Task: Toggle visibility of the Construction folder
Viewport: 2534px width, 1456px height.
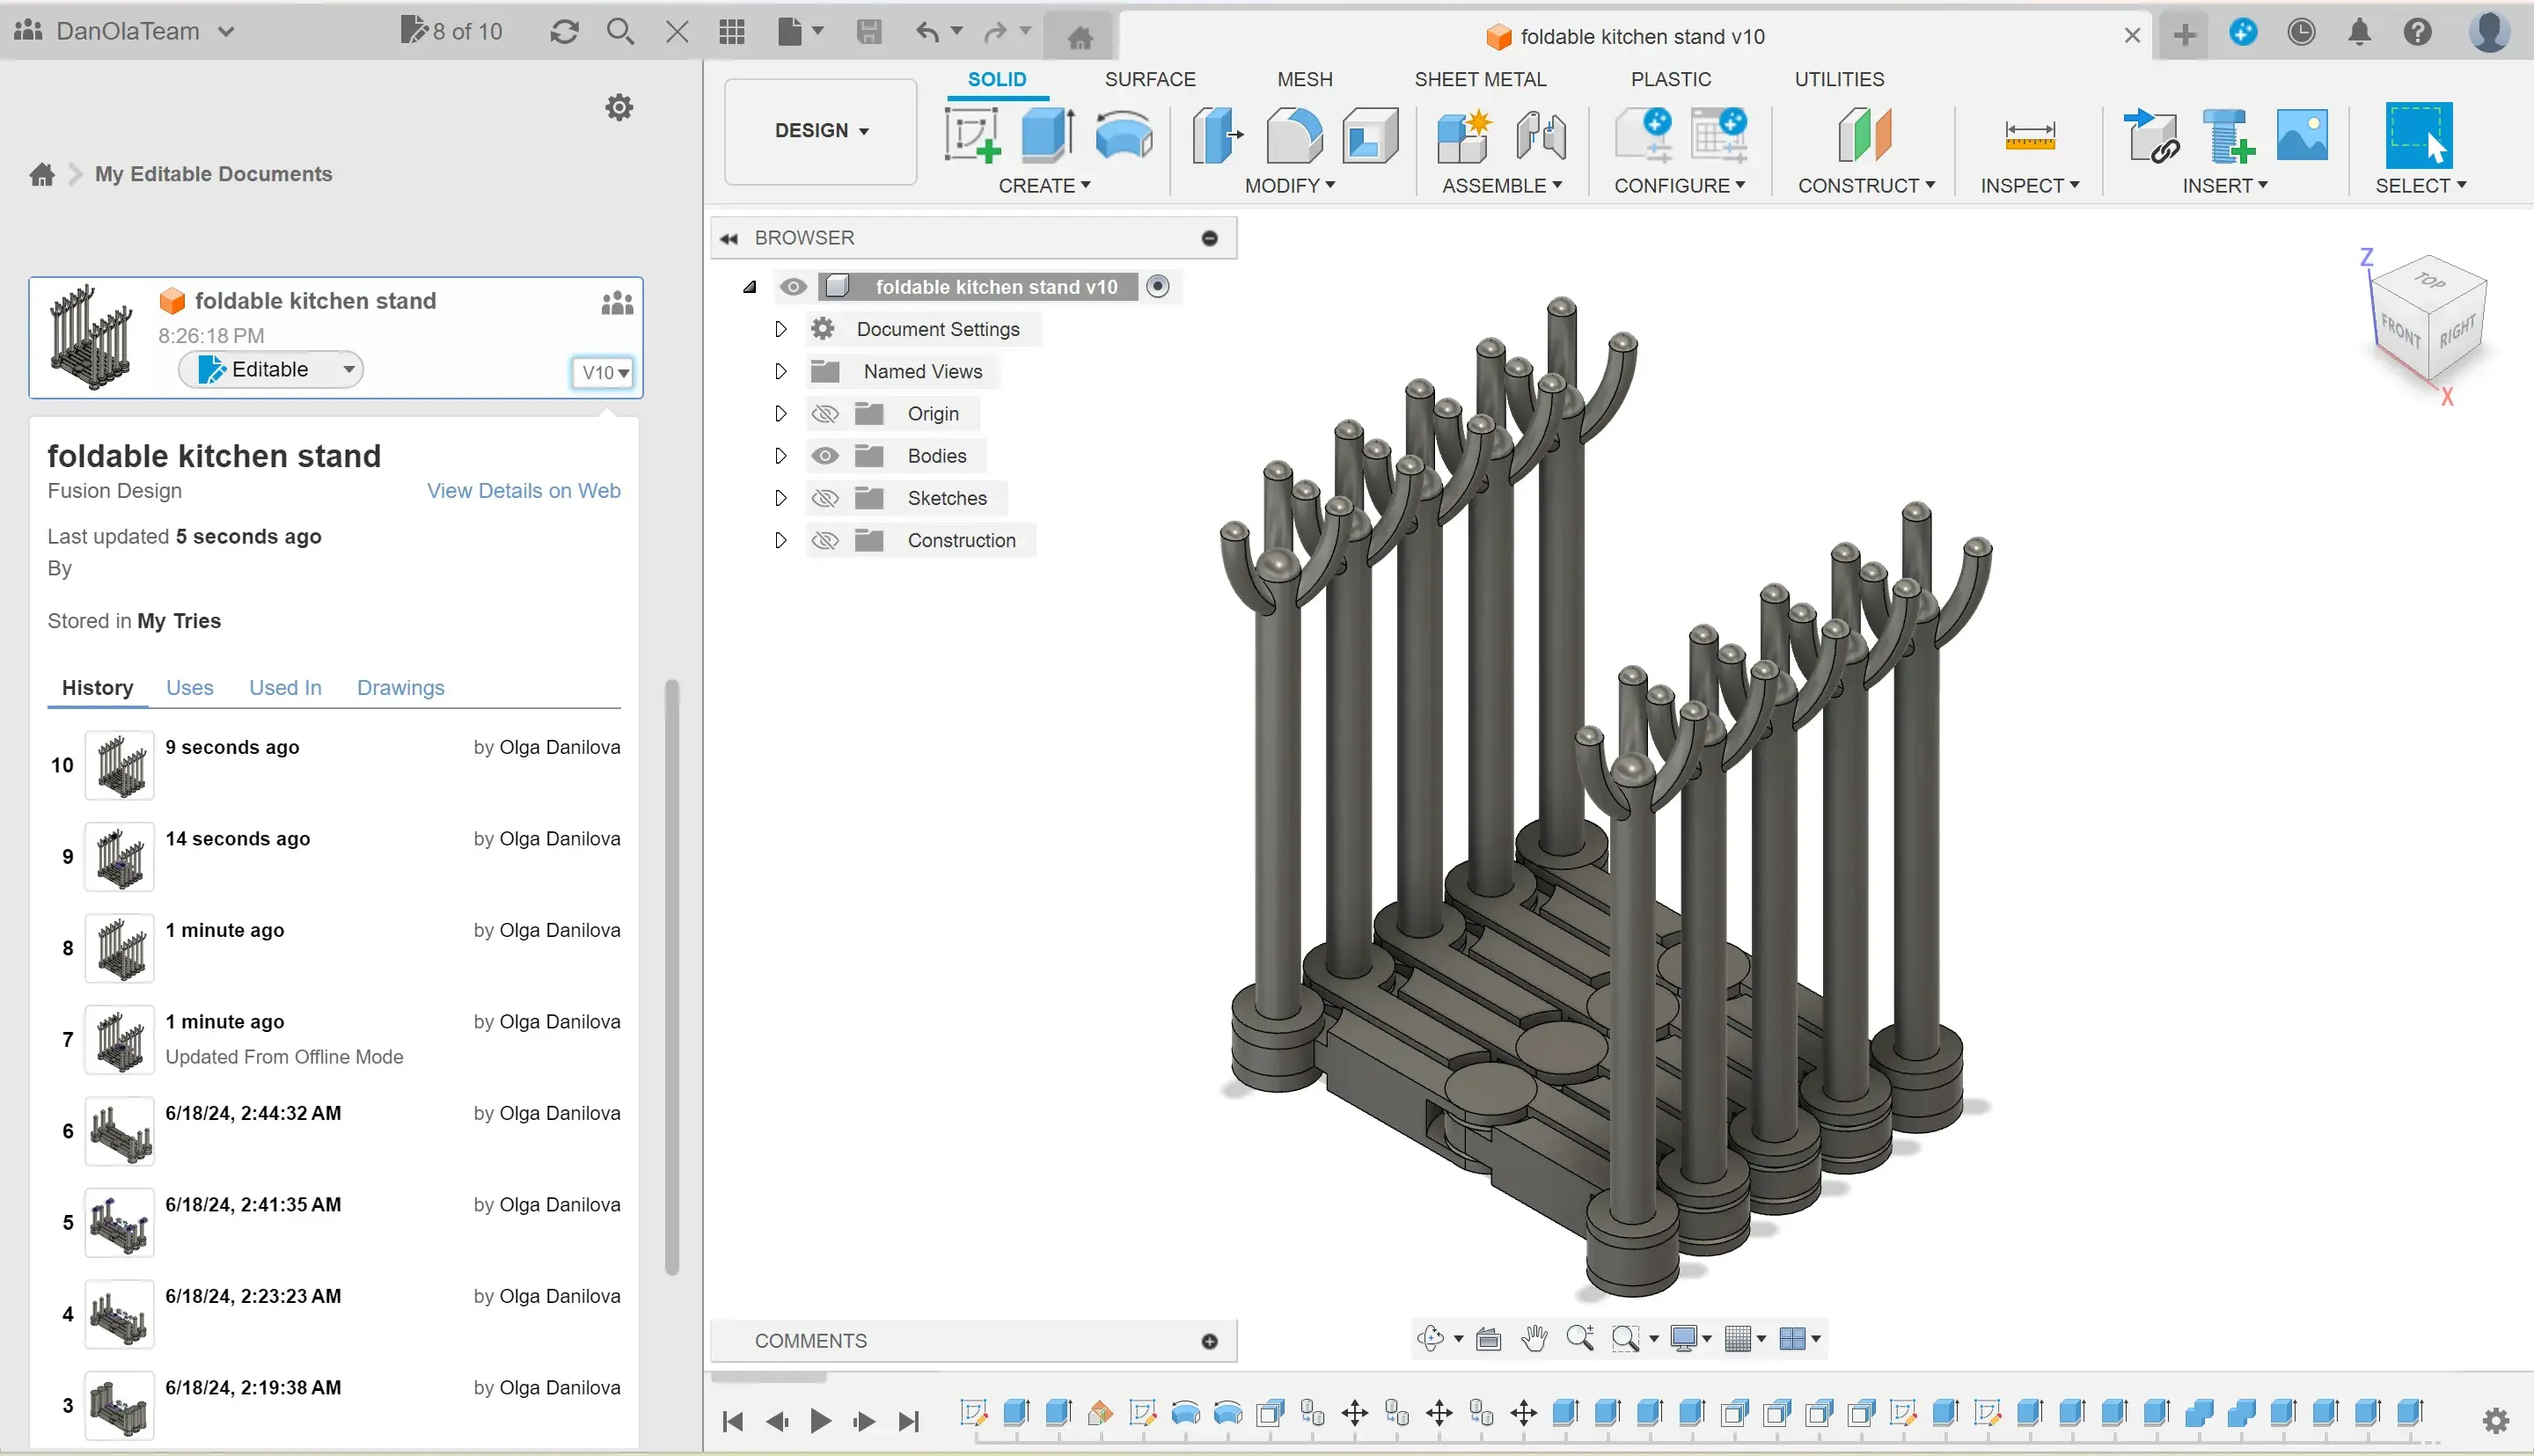Action: 825,541
